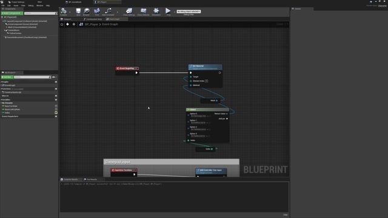Viewport: 388px width, 218px height.
Task: Select the Mesh component row
Action: point(22,27)
